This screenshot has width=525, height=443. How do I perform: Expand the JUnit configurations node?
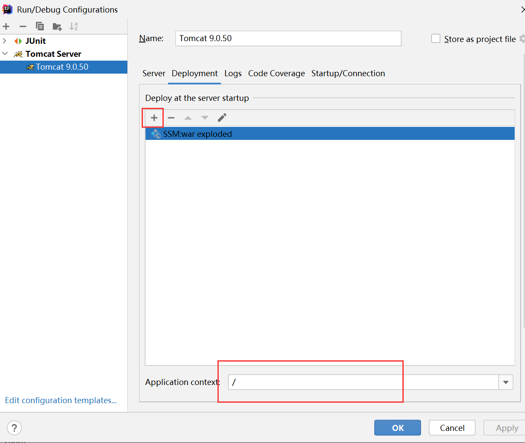tap(5, 41)
